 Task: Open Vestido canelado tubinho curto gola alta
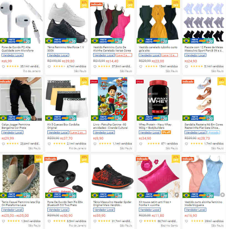pos(158,49)
